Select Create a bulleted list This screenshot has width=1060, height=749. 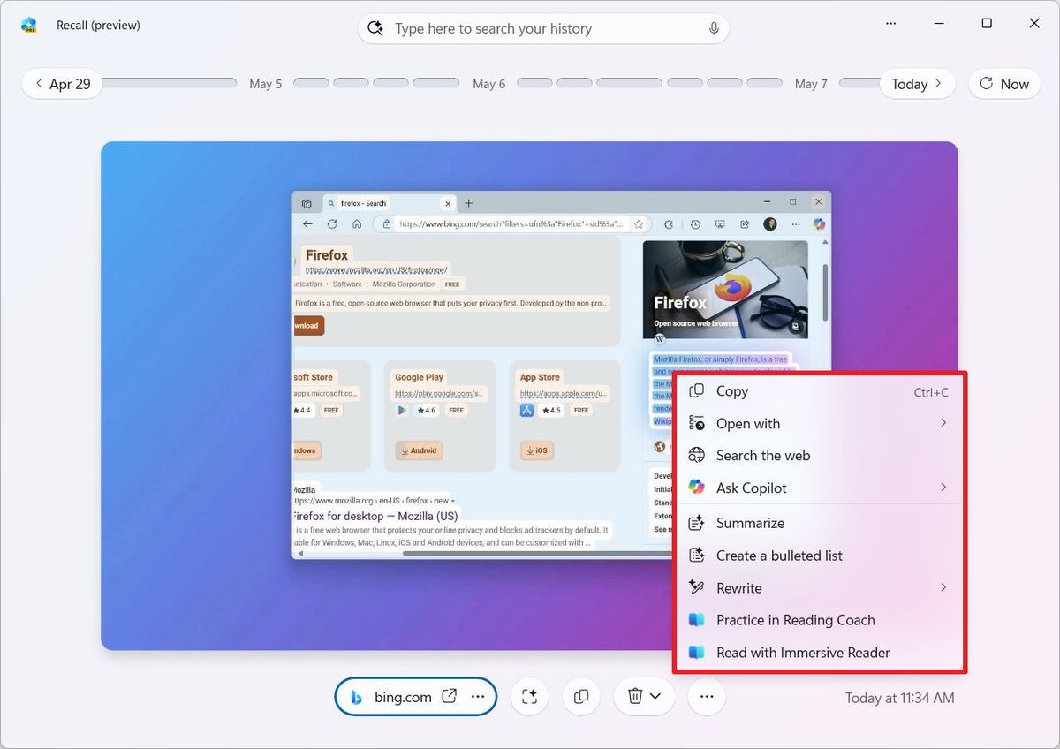pyautogui.click(x=779, y=556)
